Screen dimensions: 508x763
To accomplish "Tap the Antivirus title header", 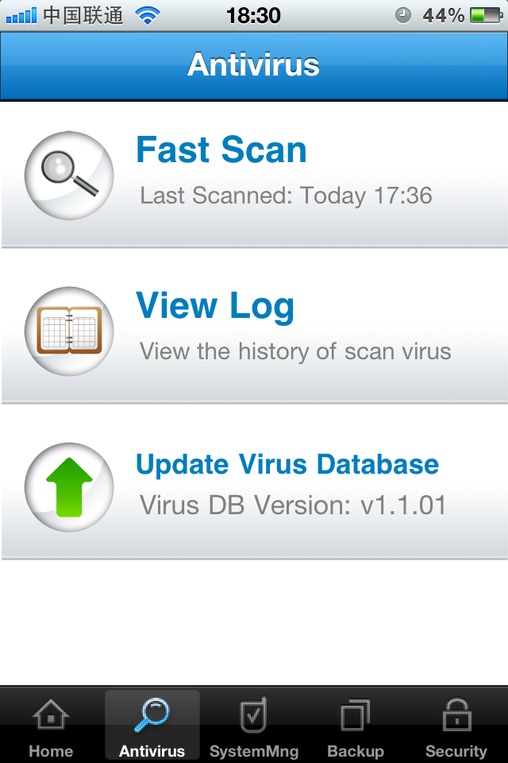I will coord(254,64).
